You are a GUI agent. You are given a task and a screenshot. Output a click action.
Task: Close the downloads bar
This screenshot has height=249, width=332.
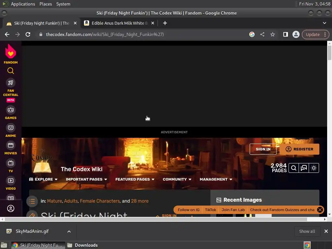[326, 231]
